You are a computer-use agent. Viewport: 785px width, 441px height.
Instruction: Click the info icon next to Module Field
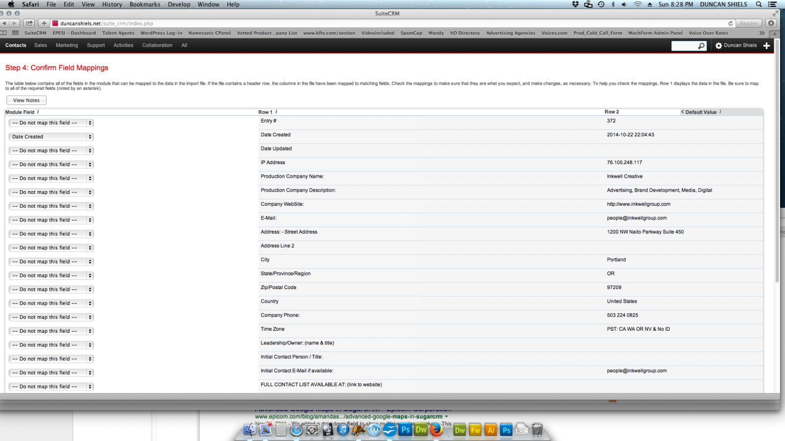click(x=38, y=112)
